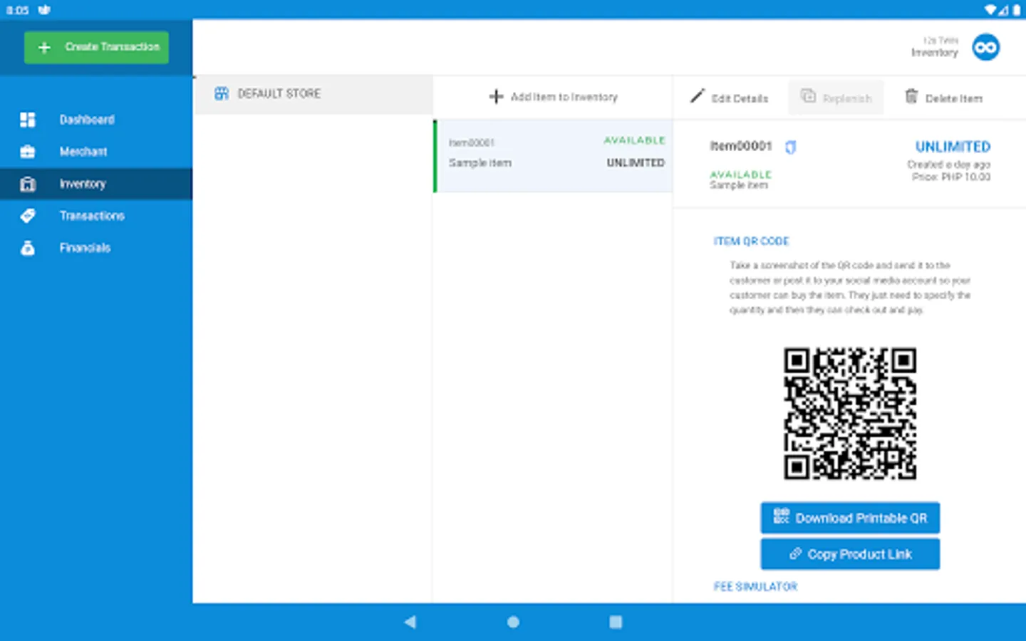Viewport: 1026px width, 641px height.
Task: Click the FEE SIMULATOR heading
Action: pos(755,587)
